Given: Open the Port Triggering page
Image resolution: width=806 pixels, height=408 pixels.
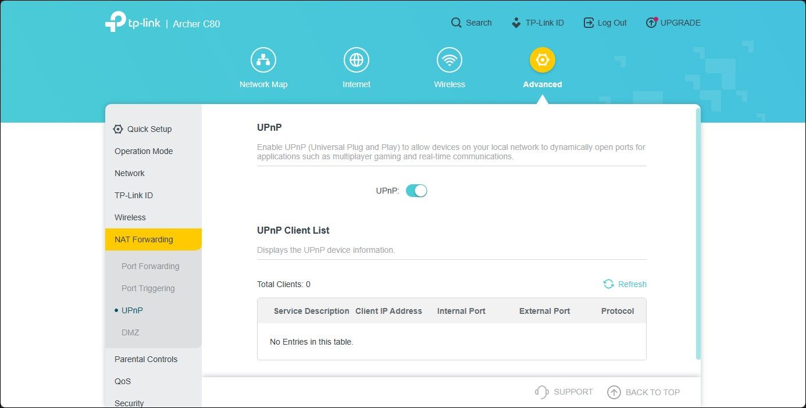Looking at the screenshot, I should tap(148, 288).
